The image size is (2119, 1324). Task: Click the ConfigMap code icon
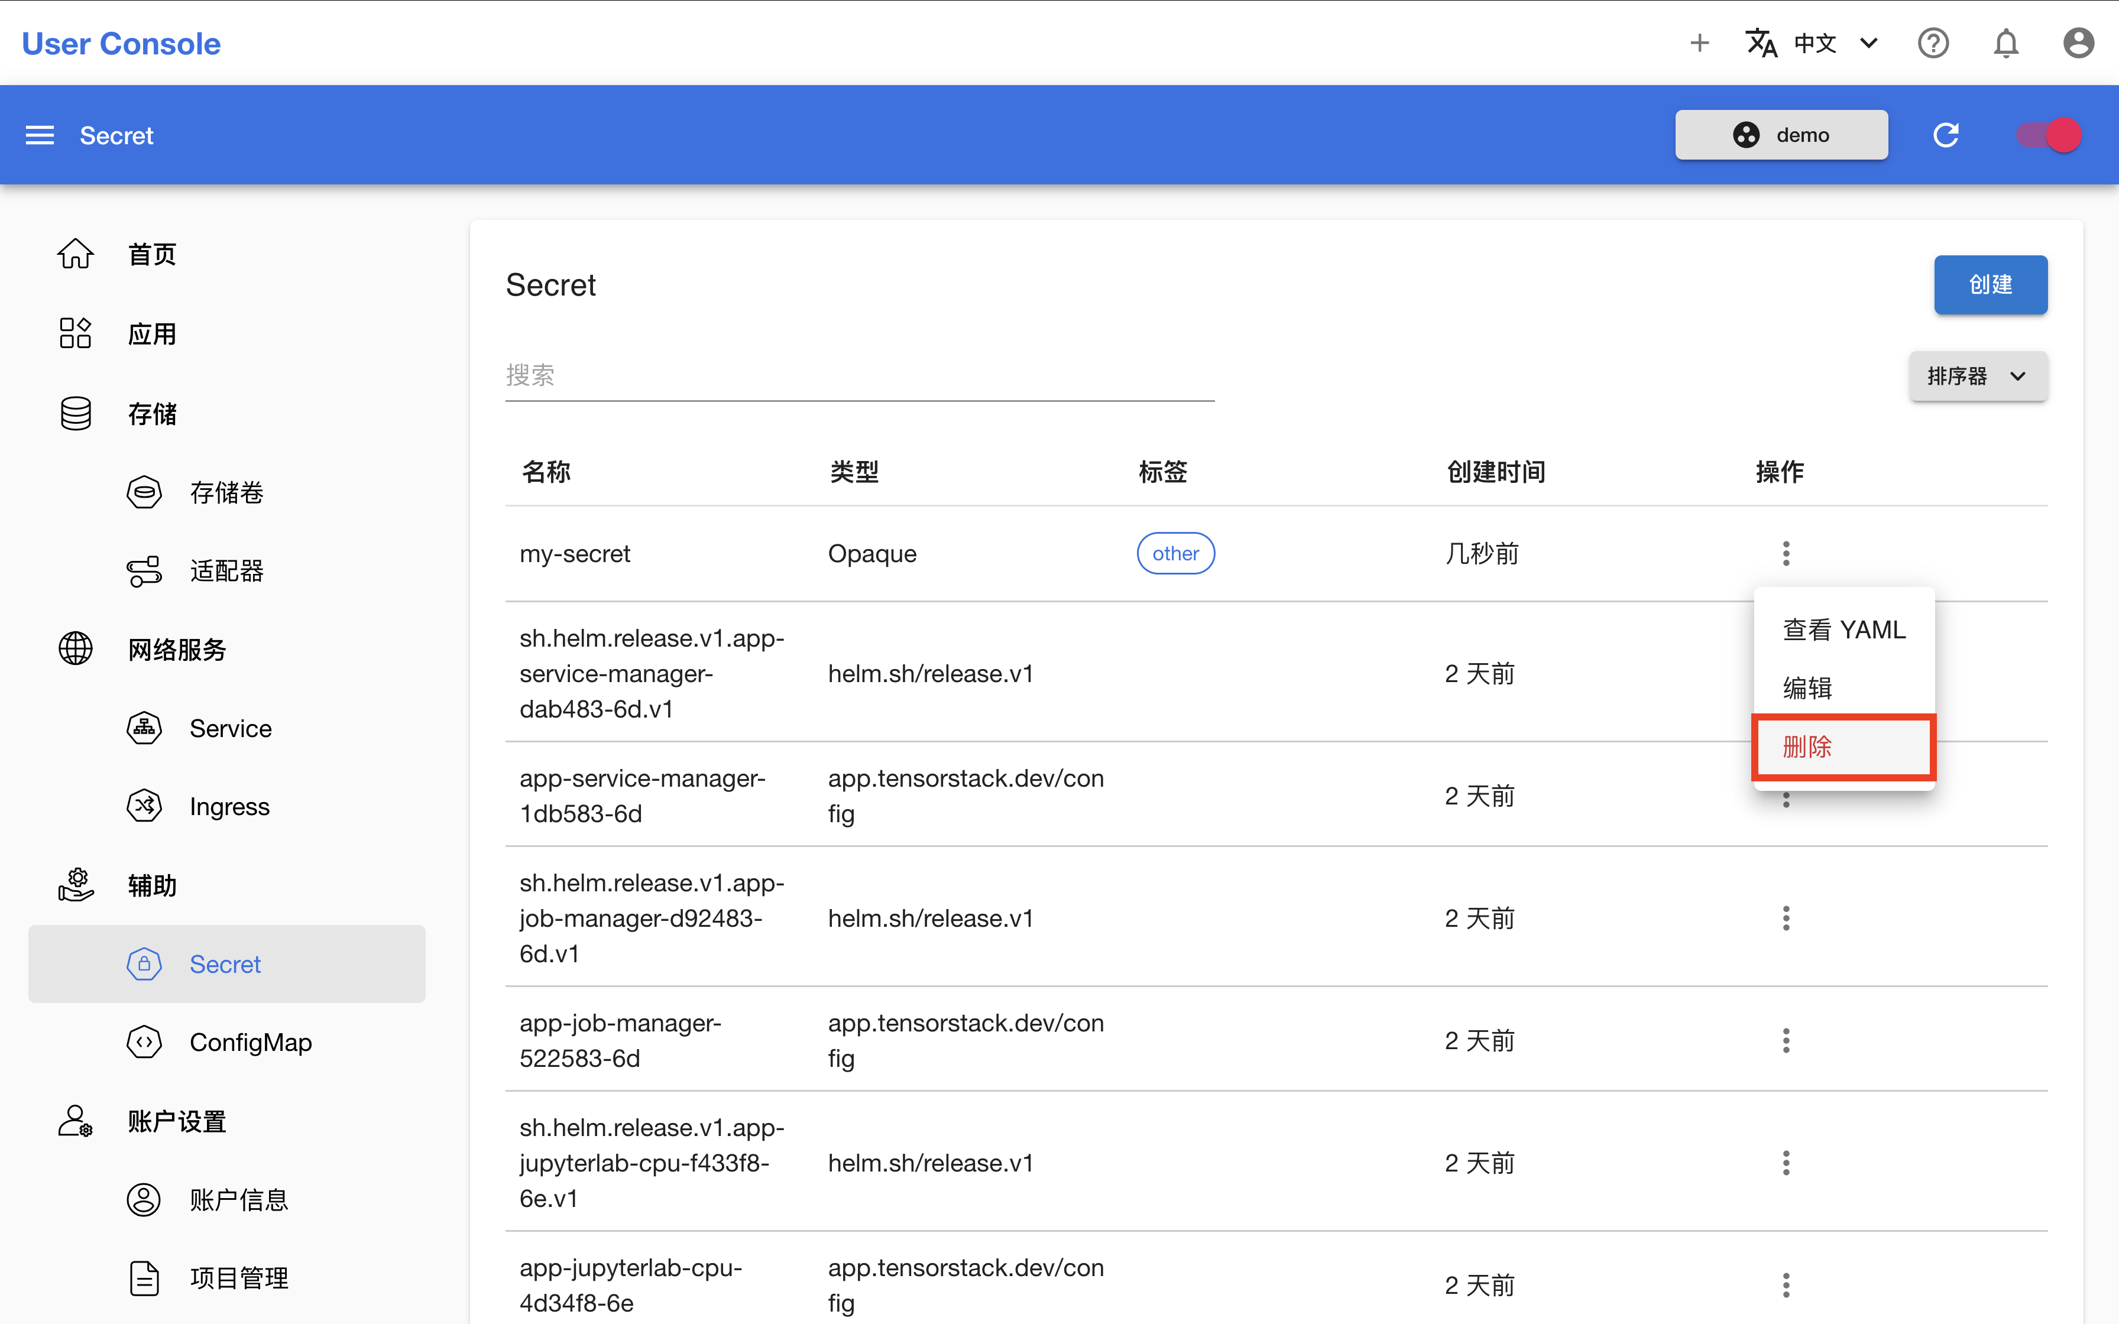click(x=144, y=1042)
